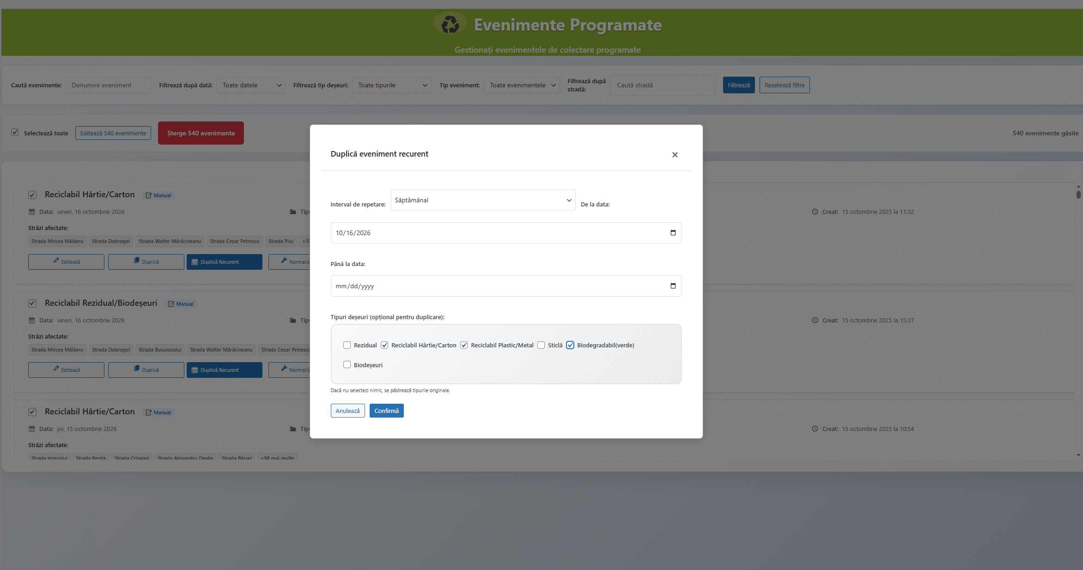Screen dimensions: 1083x570
Task: Click calendar icon beside vineri 16 octombrie date
Action: click(x=32, y=212)
